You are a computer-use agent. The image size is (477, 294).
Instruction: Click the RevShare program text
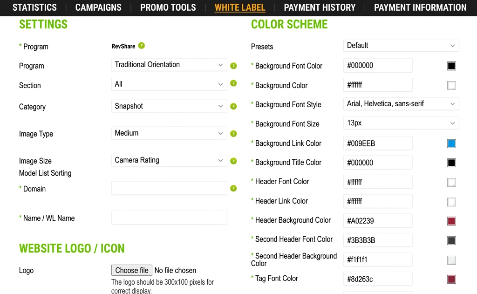123,46
